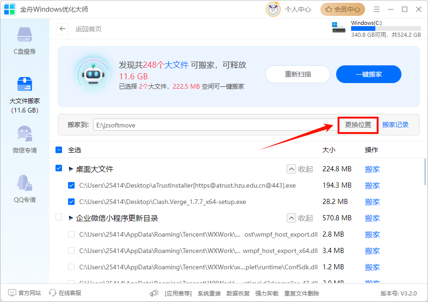Toggle the 全选 select-all checkbox
This screenshot has height=302, width=428.
(58, 149)
